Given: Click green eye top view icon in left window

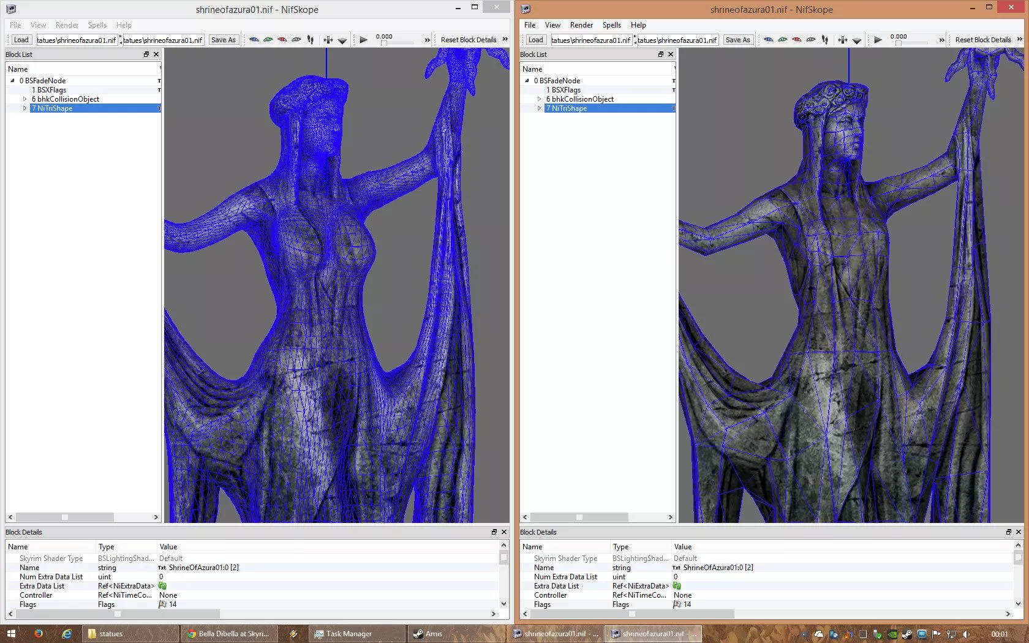Looking at the screenshot, I should 268,40.
